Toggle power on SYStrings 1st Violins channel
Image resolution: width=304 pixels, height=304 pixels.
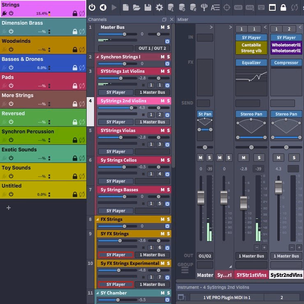point(167,85)
